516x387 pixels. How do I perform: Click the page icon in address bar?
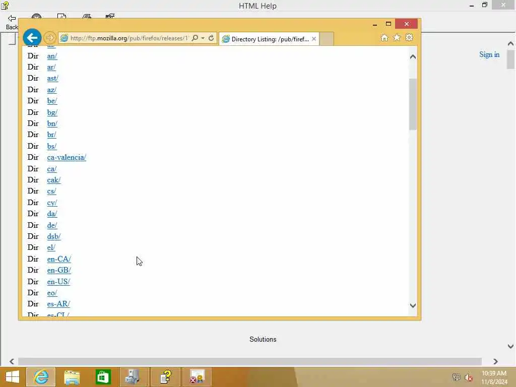pyautogui.click(x=64, y=38)
